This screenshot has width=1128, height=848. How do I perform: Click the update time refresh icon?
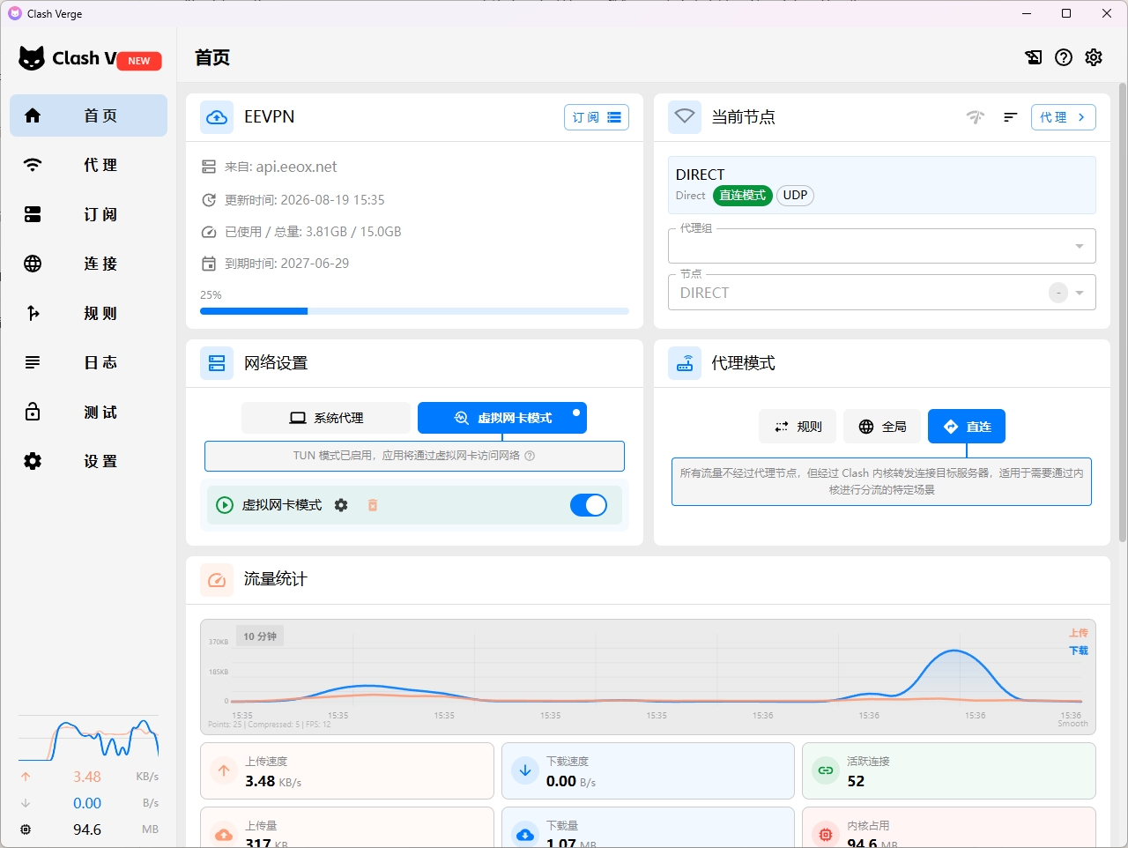tap(209, 200)
